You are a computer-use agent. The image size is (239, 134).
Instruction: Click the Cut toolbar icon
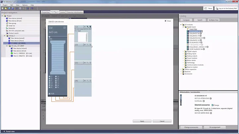(17, 8)
